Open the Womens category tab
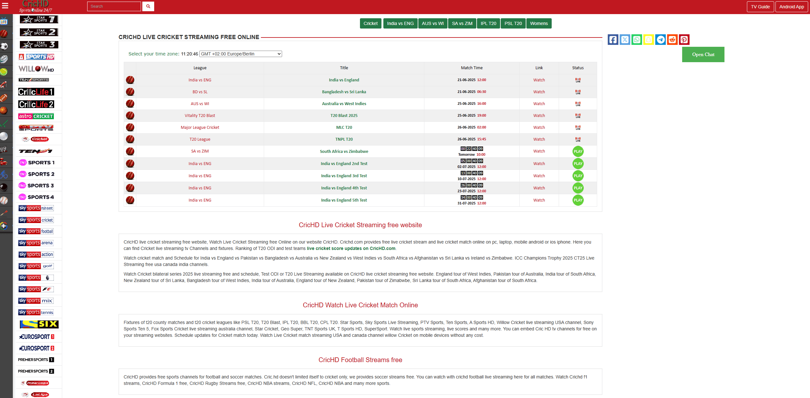The image size is (810, 398). tap(539, 23)
